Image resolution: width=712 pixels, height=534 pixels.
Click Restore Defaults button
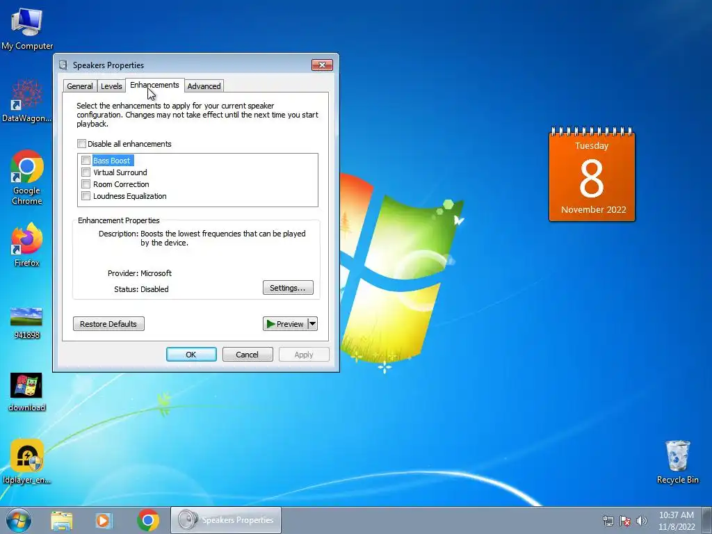pyautogui.click(x=108, y=324)
